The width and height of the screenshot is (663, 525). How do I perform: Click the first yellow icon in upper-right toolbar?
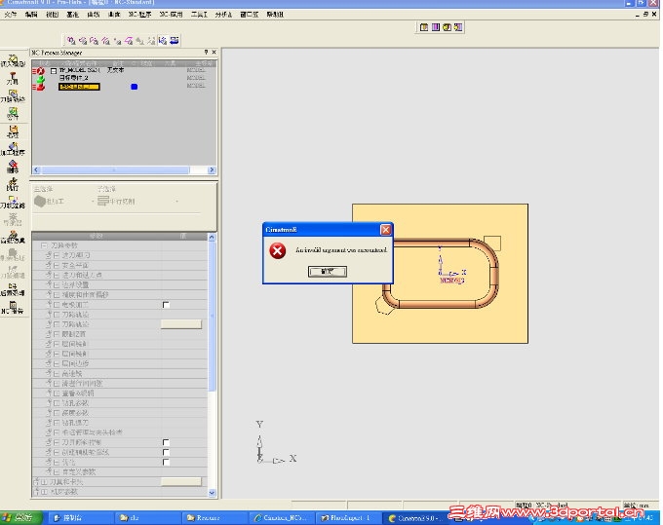(x=424, y=27)
